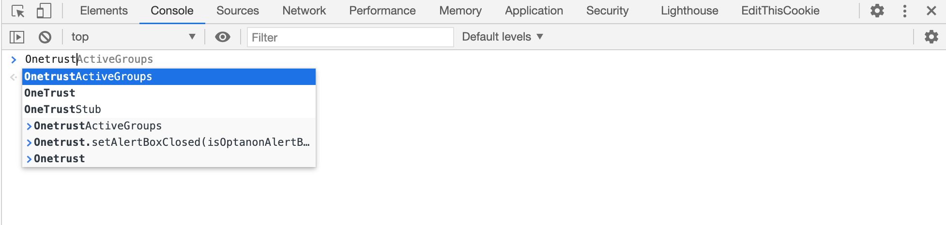Toggle the device toolbar icon
The image size is (946, 225).
pyautogui.click(x=44, y=11)
